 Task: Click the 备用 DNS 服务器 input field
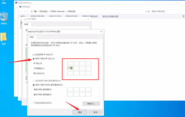[x=79, y=95]
